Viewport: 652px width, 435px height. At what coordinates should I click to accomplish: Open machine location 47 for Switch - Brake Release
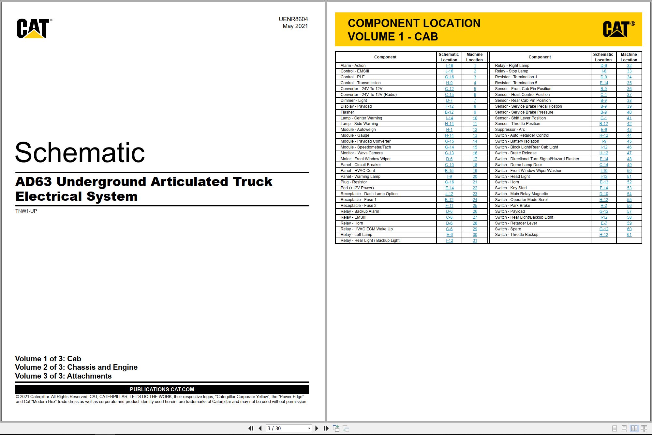[629, 153]
